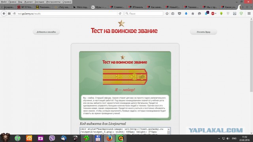Open the Журнал menu

pyautogui.click(x=28, y=2)
